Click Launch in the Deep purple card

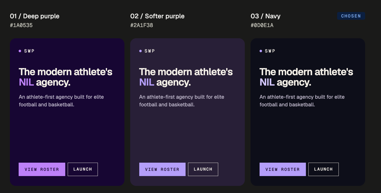(x=83, y=169)
